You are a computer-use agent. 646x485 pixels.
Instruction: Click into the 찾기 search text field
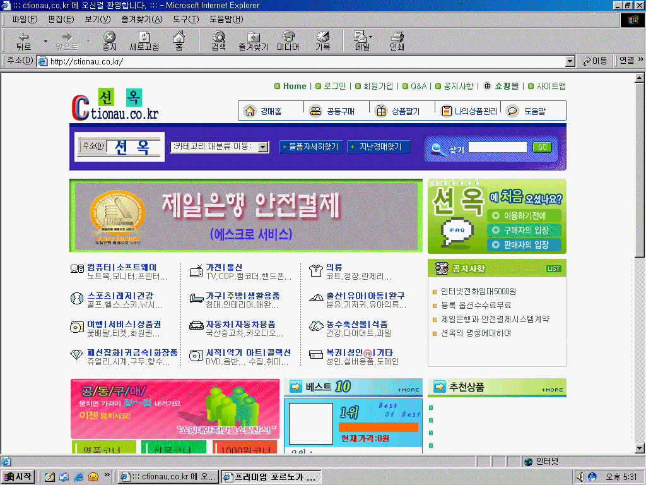(498, 147)
